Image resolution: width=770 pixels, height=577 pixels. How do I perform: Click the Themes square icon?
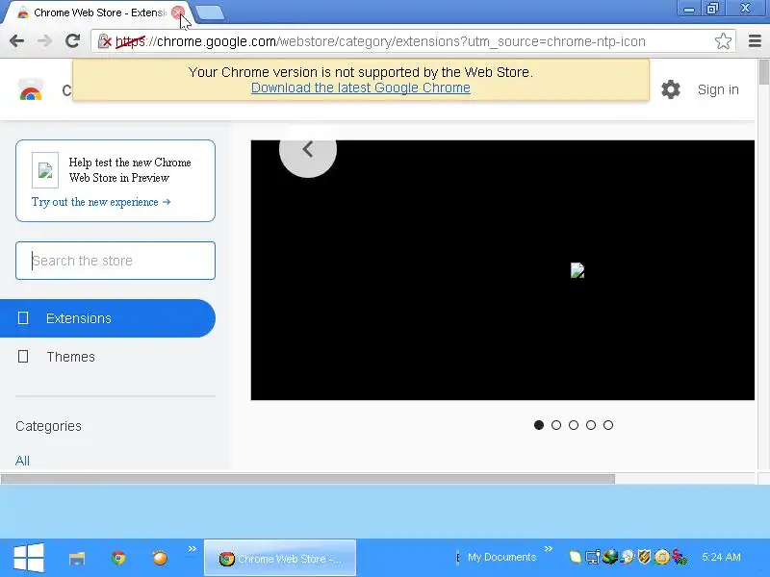click(23, 357)
